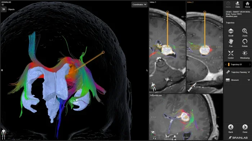The width and height of the screenshot is (252, 141).
Task: Click the trajectory entry marker in Inline 1
Action: click(167, 12)
